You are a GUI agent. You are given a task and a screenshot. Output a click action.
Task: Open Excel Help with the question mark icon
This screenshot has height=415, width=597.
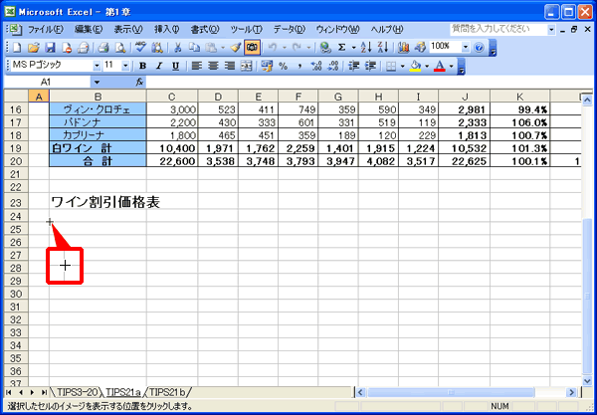point(479,48)
